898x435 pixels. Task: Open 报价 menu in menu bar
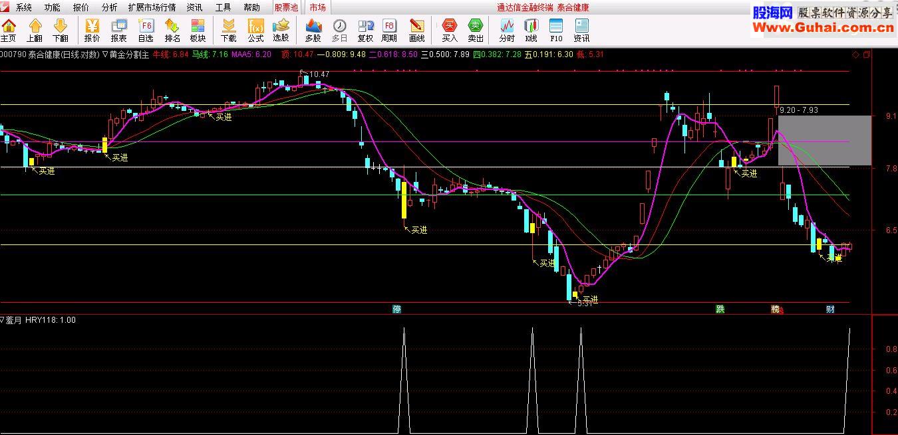pos(80,7)
